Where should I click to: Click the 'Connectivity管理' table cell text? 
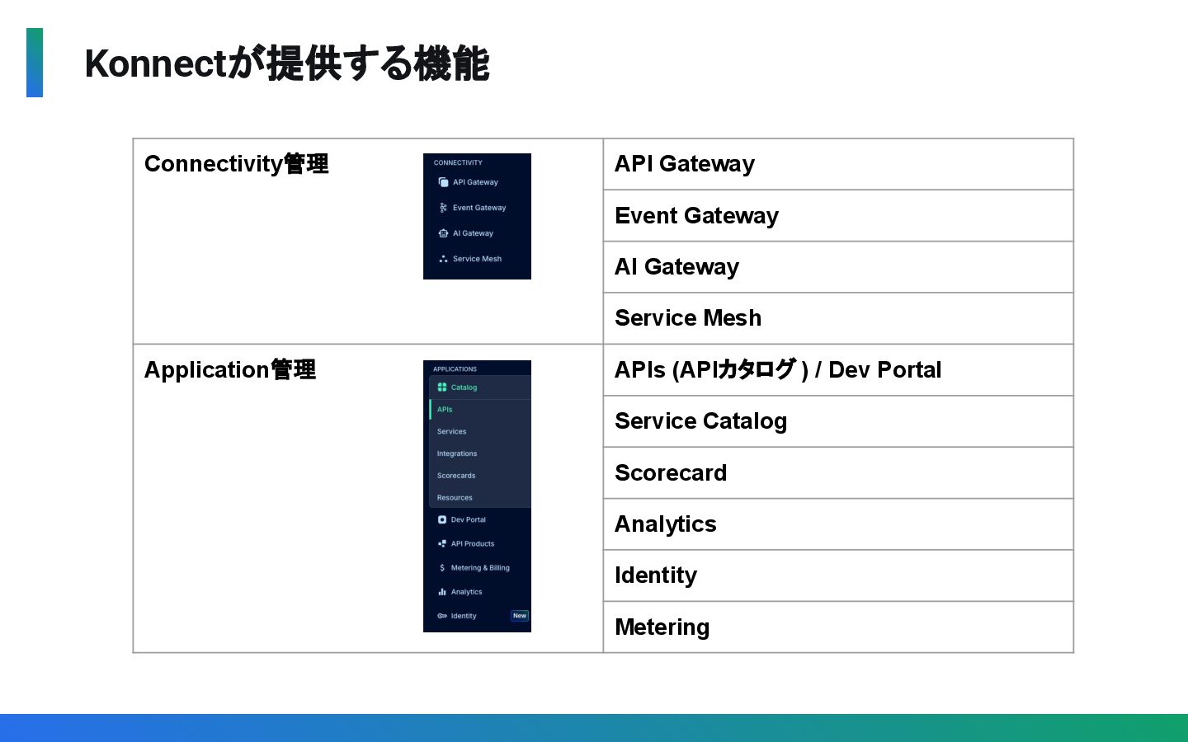237,164
